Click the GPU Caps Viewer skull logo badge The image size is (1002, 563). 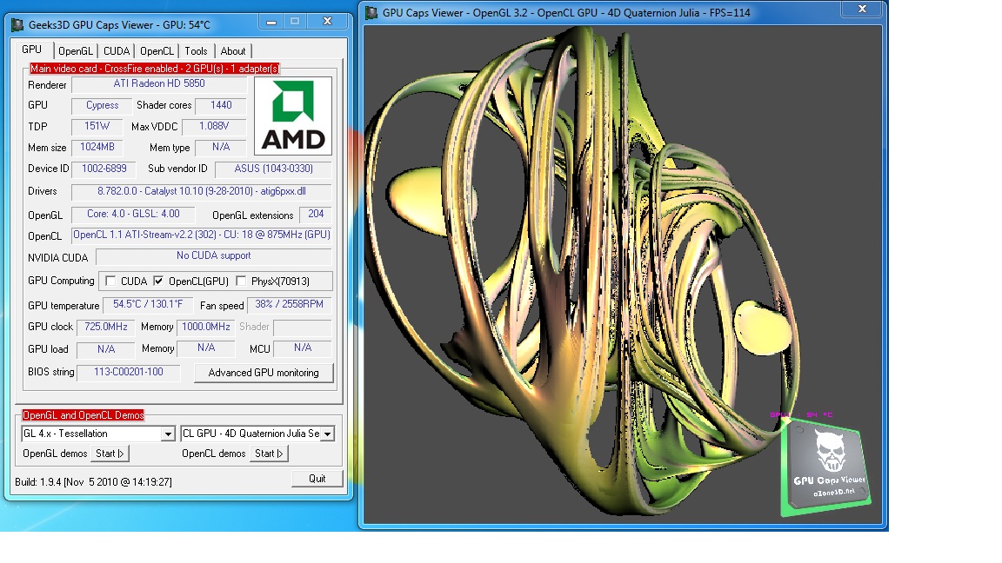pyautogui.click(x=825, y=466)
